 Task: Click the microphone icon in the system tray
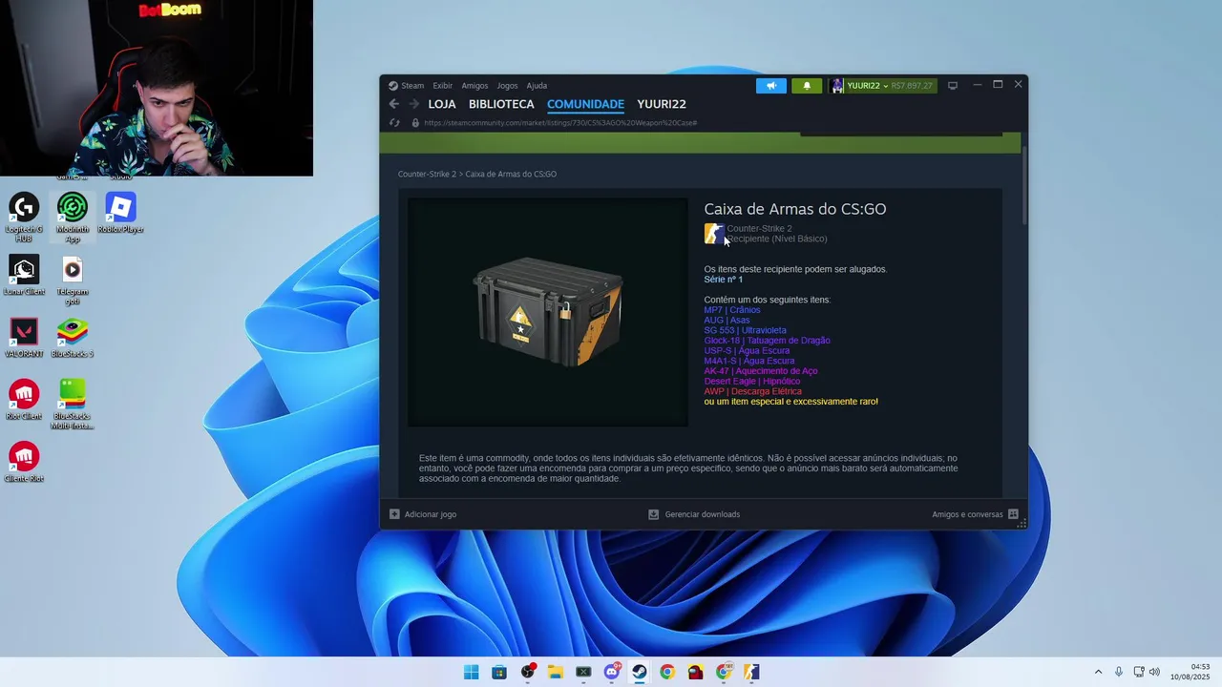[x=1119, y=672]
